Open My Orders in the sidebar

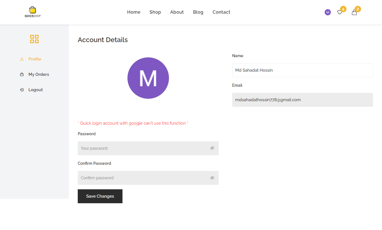point(39,74)
